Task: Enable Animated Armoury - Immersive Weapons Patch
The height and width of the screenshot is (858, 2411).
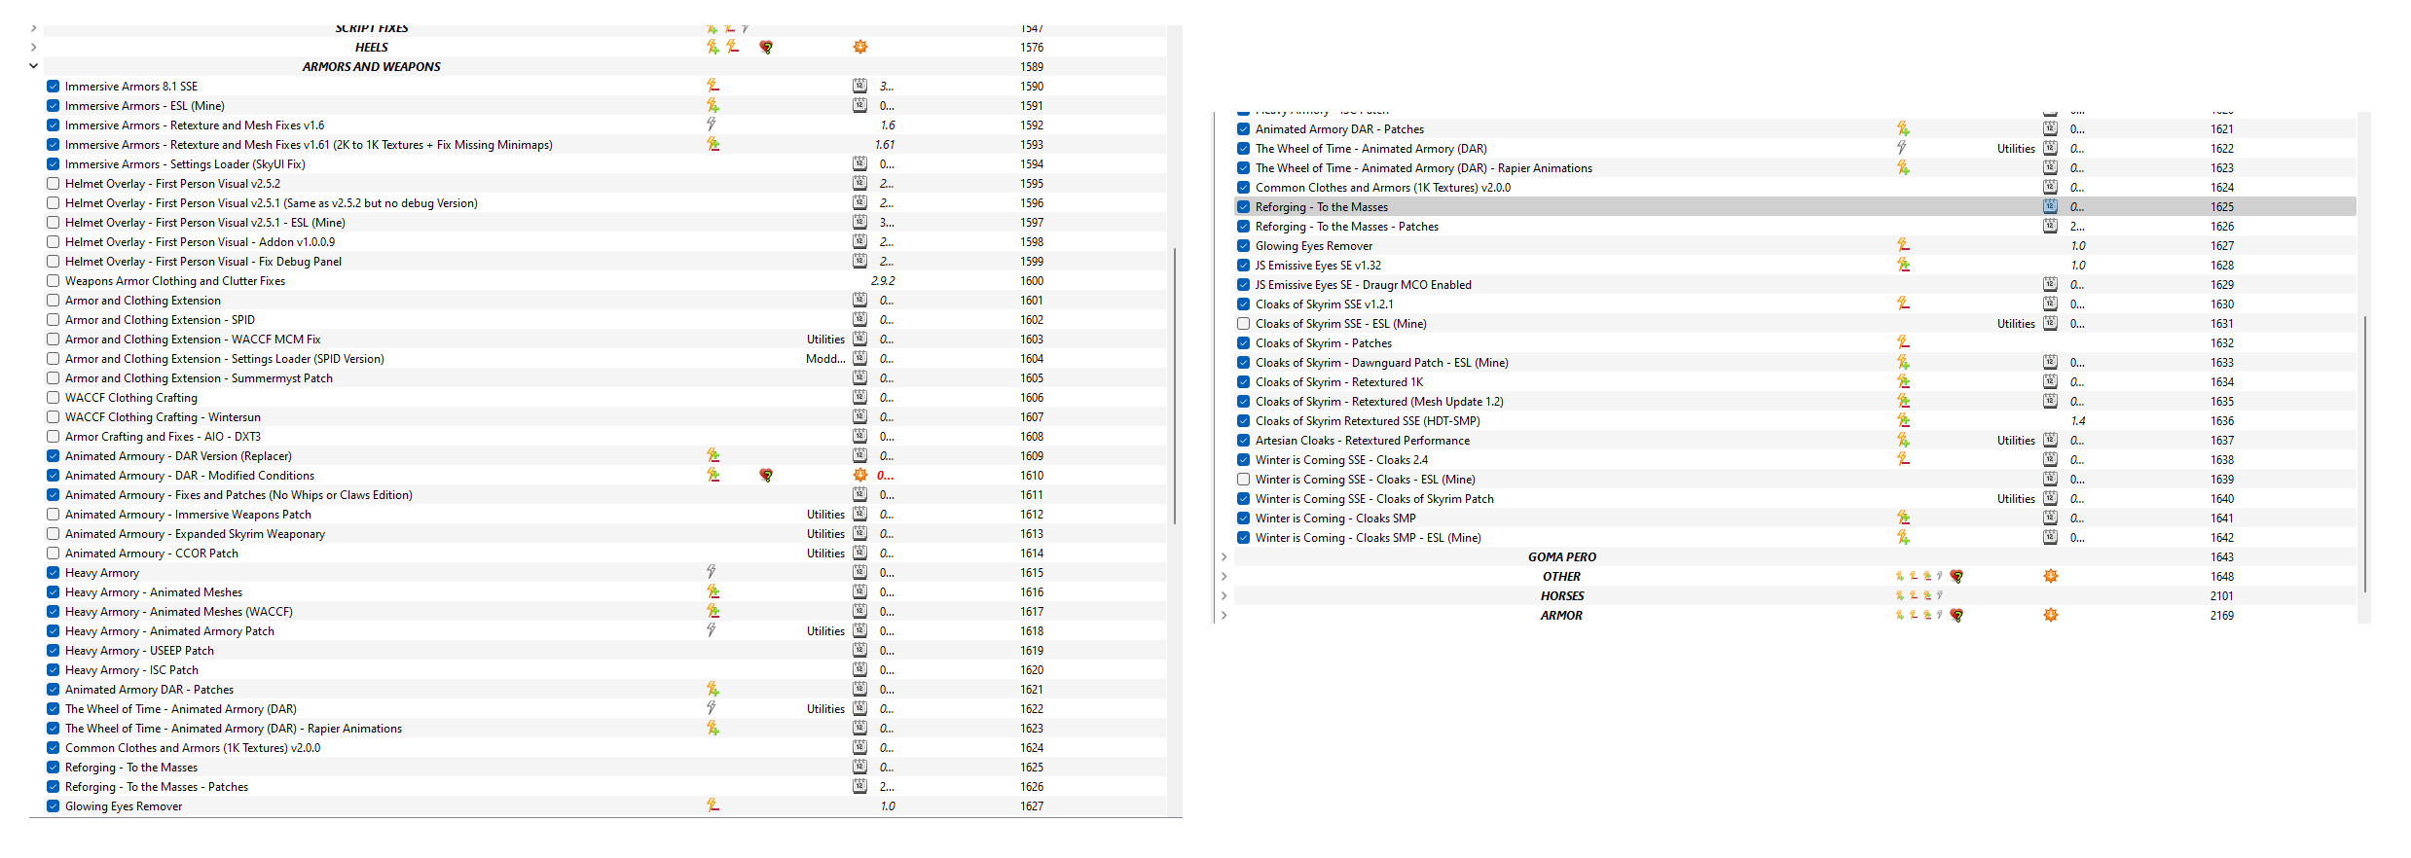Action: point(54,515)
